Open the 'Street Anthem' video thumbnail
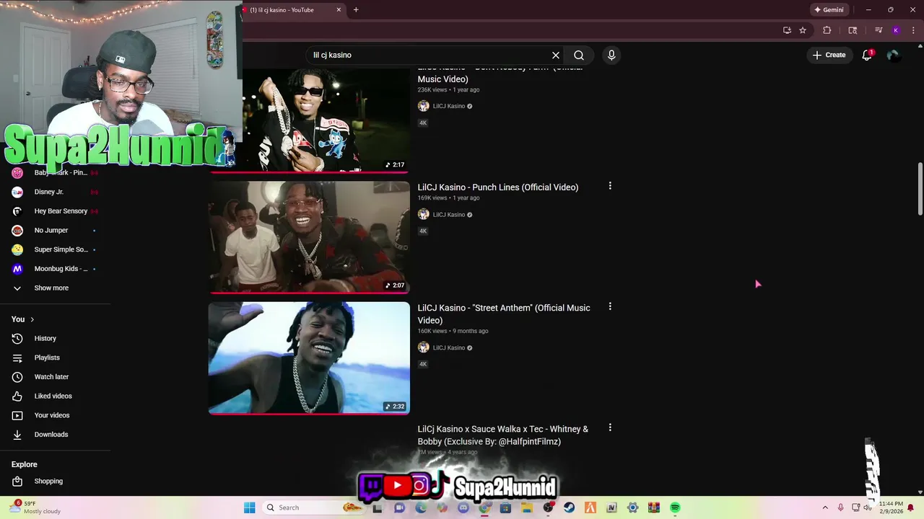Screen dimensions: 924x519 309,358
